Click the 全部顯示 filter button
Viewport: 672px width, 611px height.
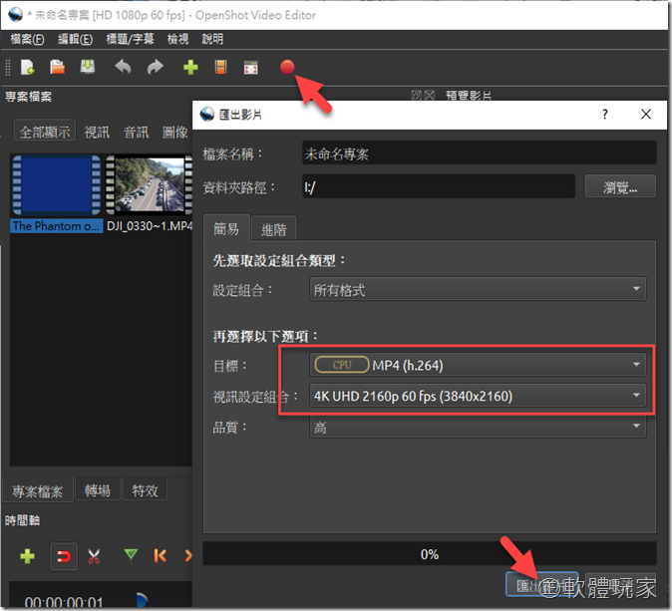coord(45,132)
